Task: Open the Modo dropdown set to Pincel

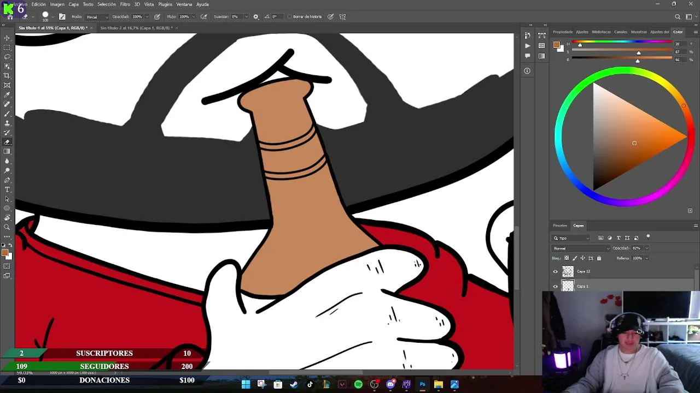Action: coord(97,17)
